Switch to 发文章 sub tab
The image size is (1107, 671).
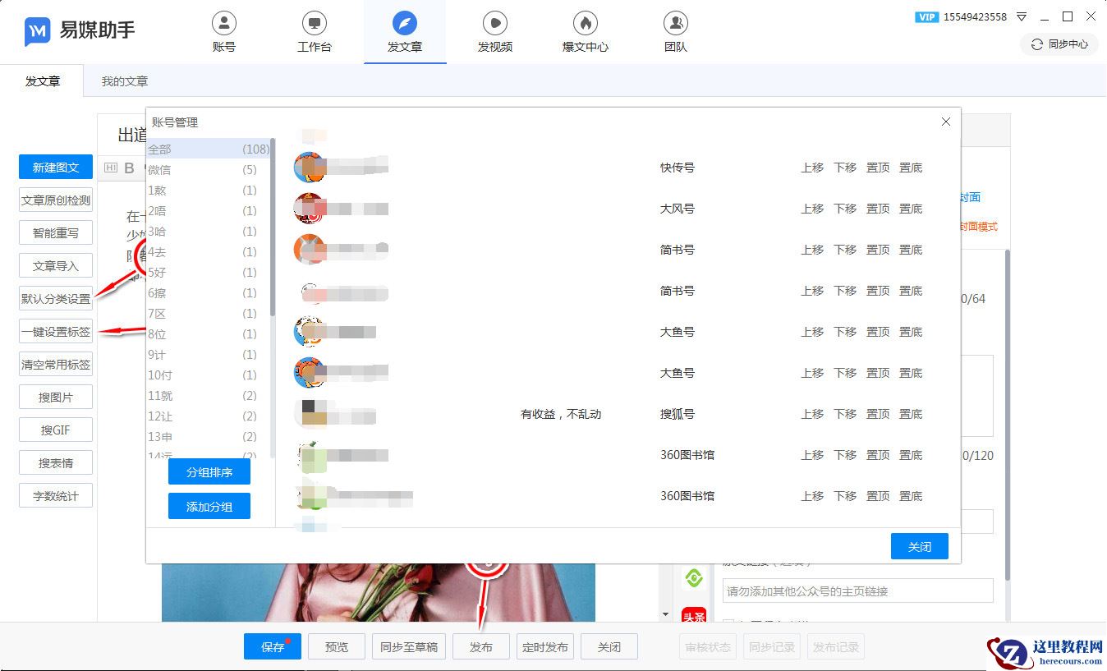(x=43, y=81)
